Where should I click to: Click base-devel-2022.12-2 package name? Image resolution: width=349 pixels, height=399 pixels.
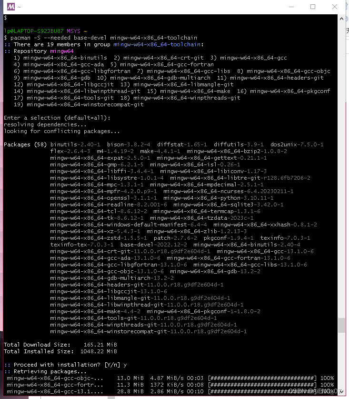(153, 245)
